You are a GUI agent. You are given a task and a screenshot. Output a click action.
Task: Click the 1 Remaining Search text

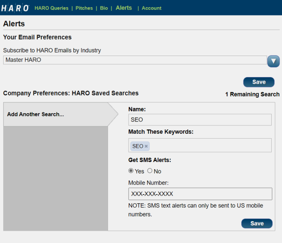pos(252,94)
